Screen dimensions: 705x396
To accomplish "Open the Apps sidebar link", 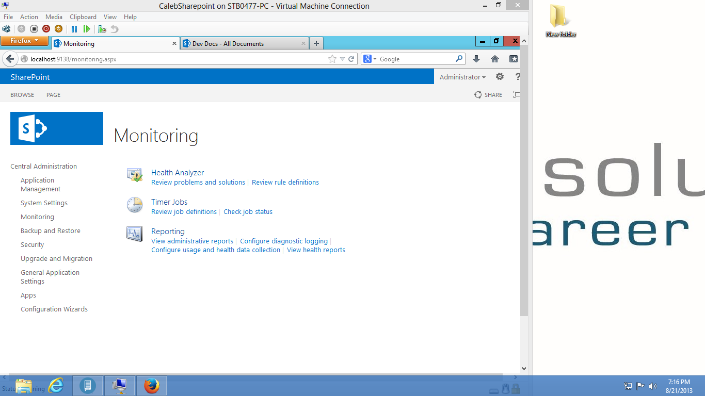I will point(28,295).
